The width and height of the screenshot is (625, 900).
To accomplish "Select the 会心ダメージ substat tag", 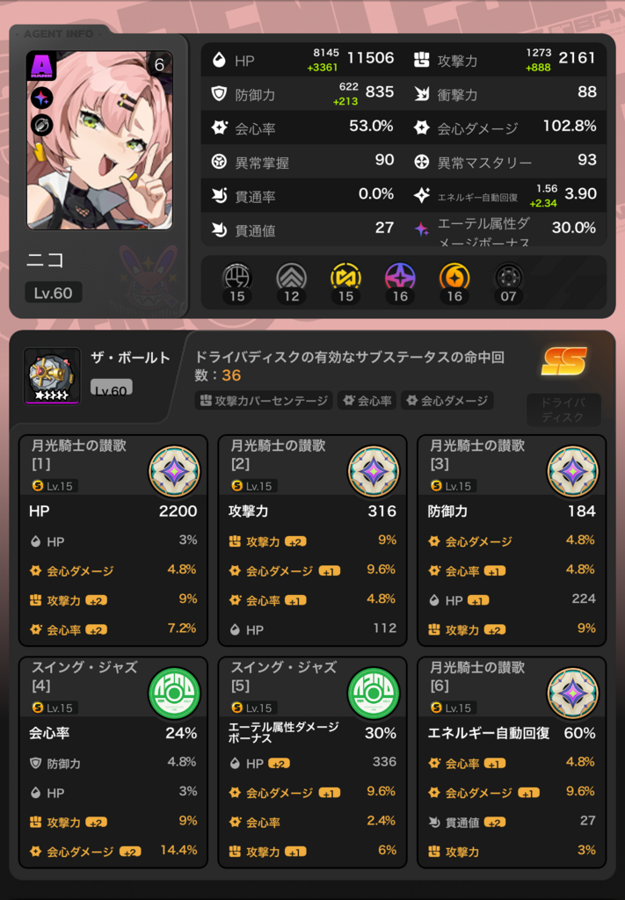I will coord(447,401).
